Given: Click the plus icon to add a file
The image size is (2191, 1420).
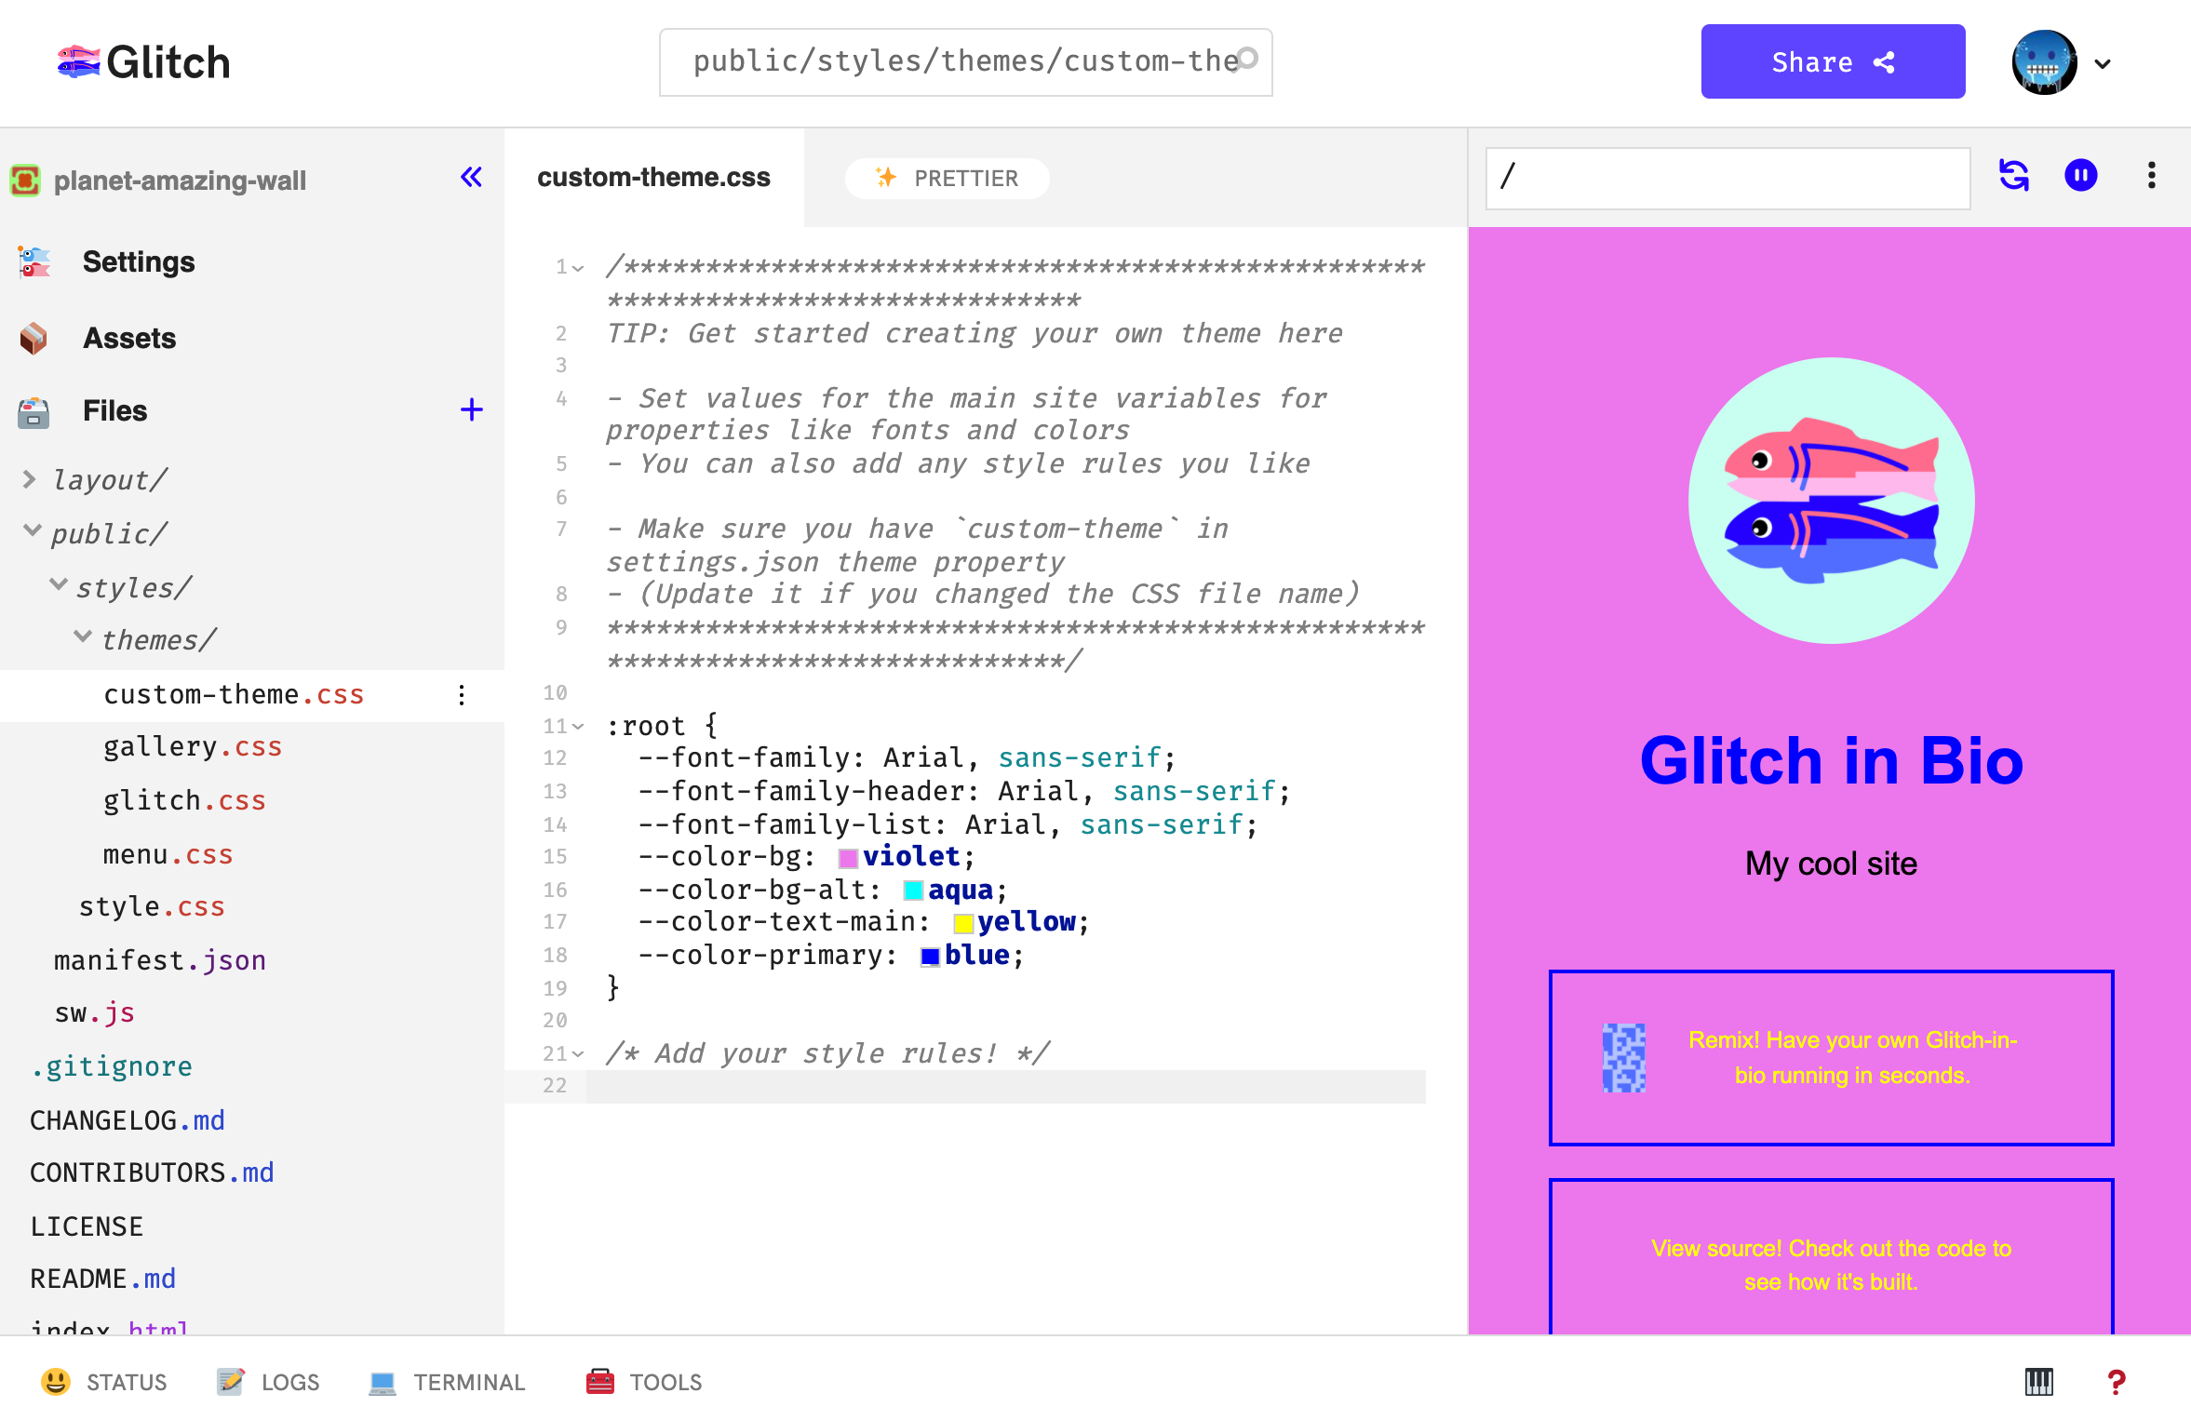Looking at the screenshot, I should (x=471, y=409).
